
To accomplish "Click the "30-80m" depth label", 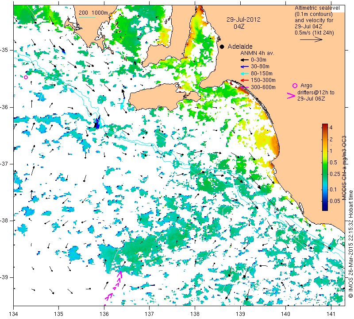I will 260,67.
